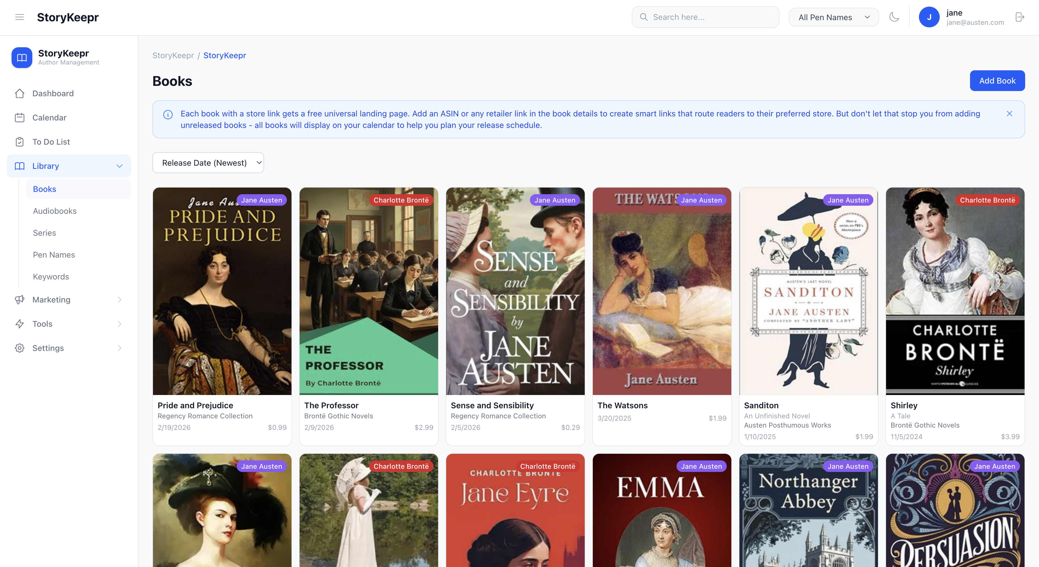
Task: Open the Pride and Prejudice book cover
Action: coord(222,291)
